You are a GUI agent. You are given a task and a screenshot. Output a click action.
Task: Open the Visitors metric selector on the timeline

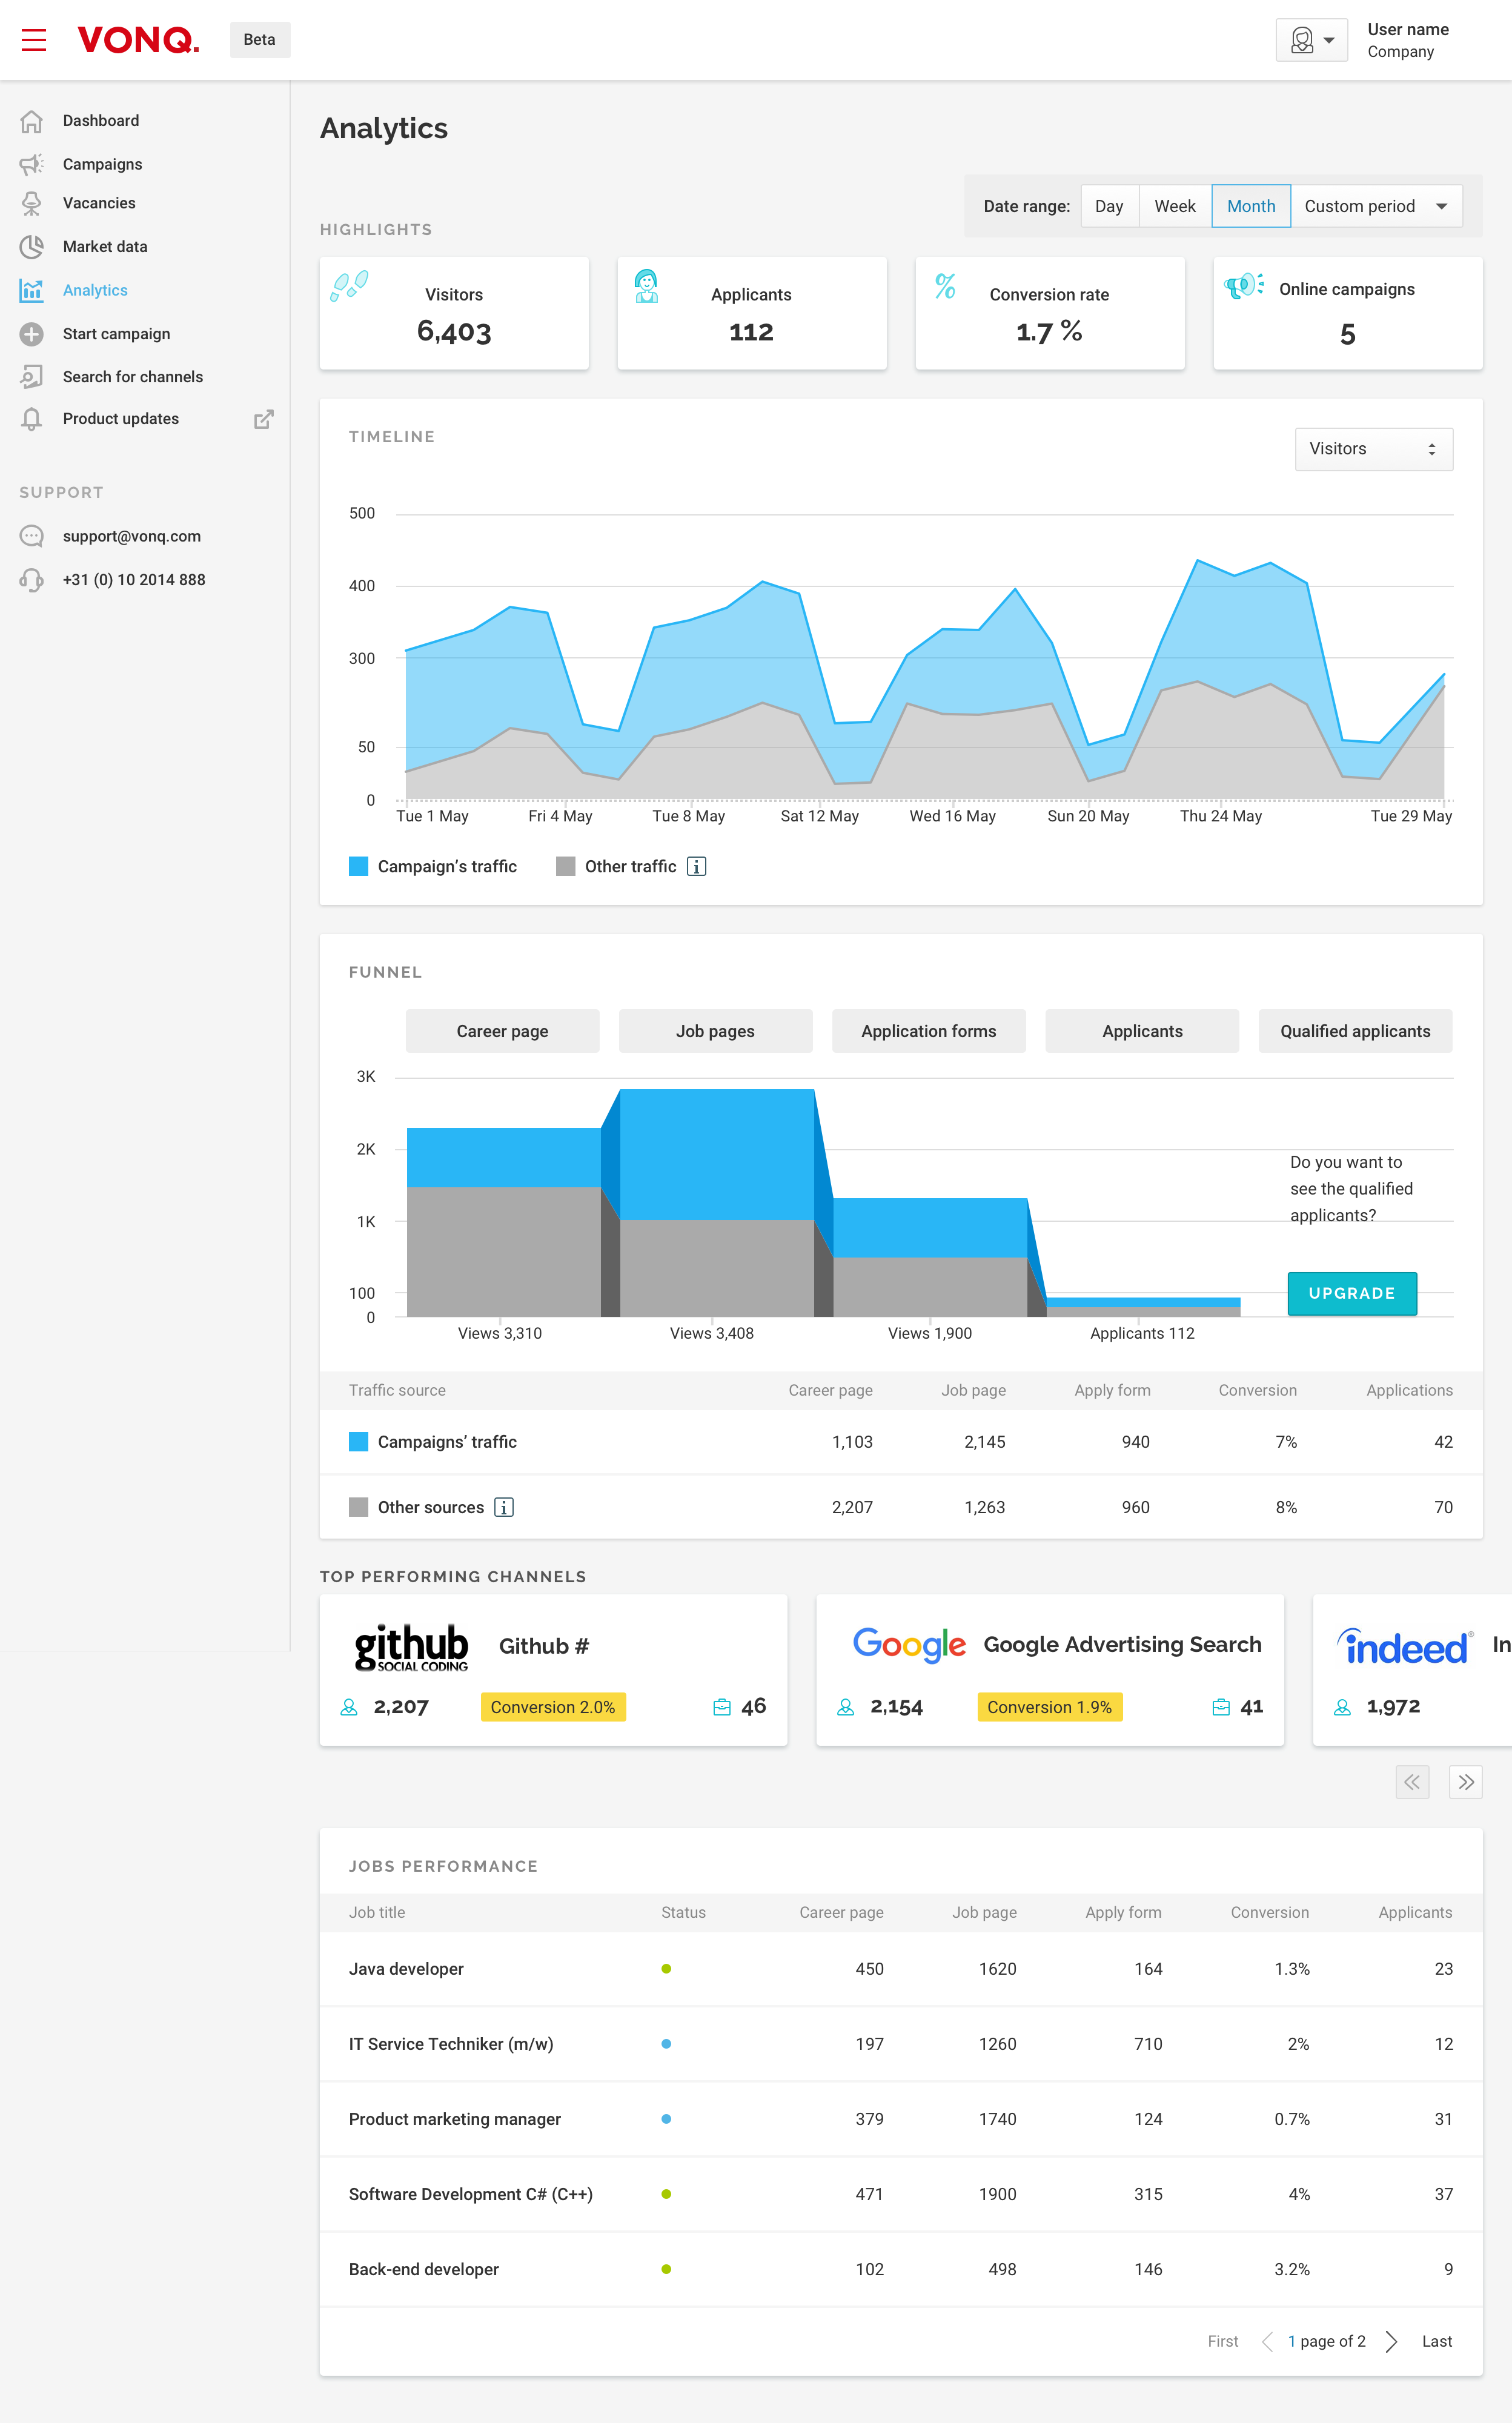(x=1373, y=448)
